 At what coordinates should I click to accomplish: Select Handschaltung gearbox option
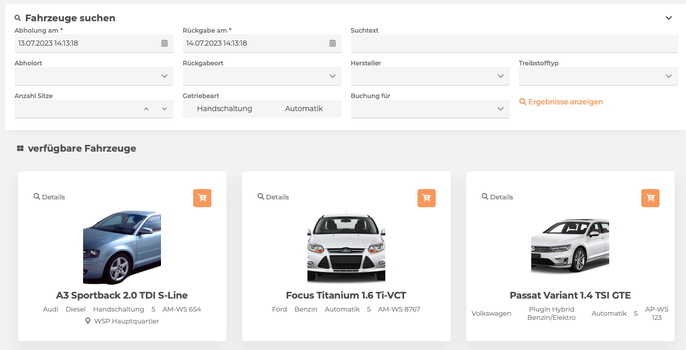click(x=224, y=109)
